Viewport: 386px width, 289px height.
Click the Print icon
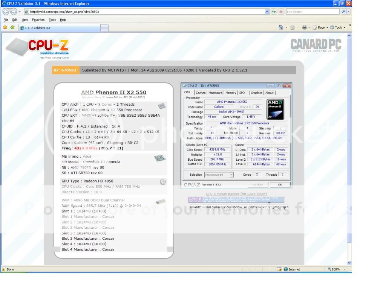pyautogui.click(x=305, y=27)
